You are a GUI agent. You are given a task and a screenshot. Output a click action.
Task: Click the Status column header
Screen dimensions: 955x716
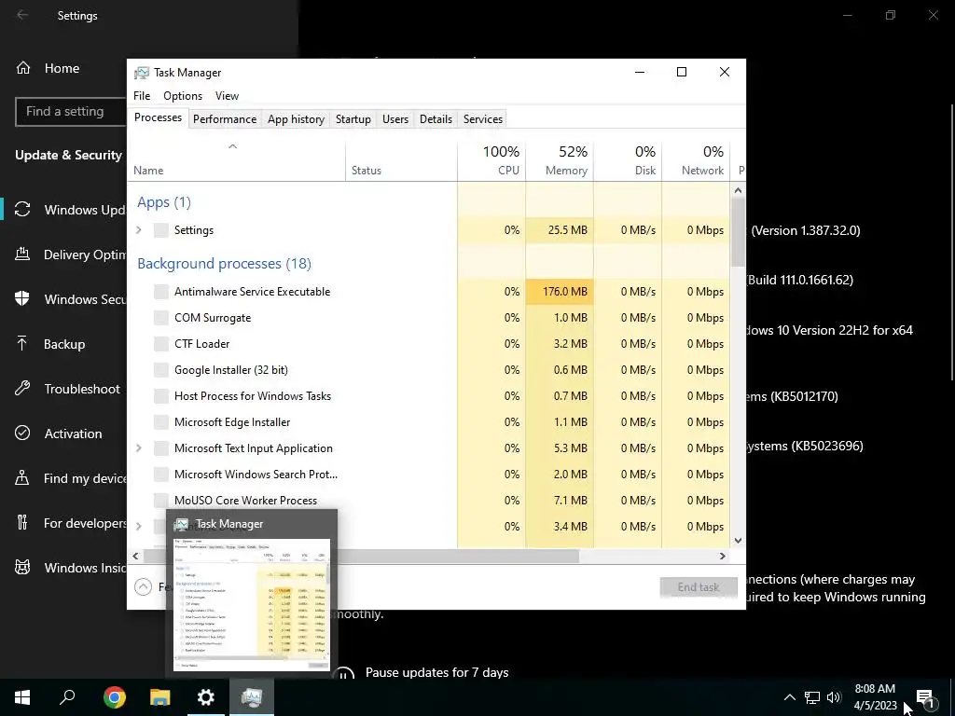pos(401,161)
